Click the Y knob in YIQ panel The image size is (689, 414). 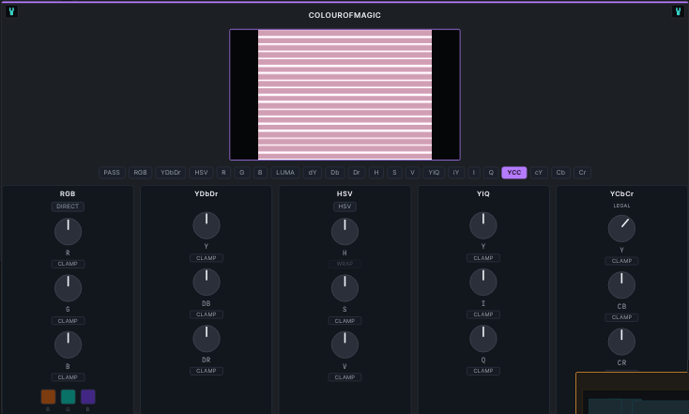(482, 225)
